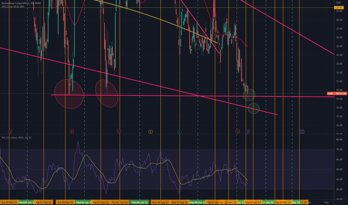Click the Thu 02 Jun '22 date label
The image size is (348, 205).
point(119,202)
